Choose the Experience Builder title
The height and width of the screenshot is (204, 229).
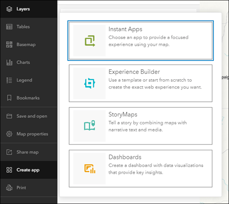tap(134, 72)
